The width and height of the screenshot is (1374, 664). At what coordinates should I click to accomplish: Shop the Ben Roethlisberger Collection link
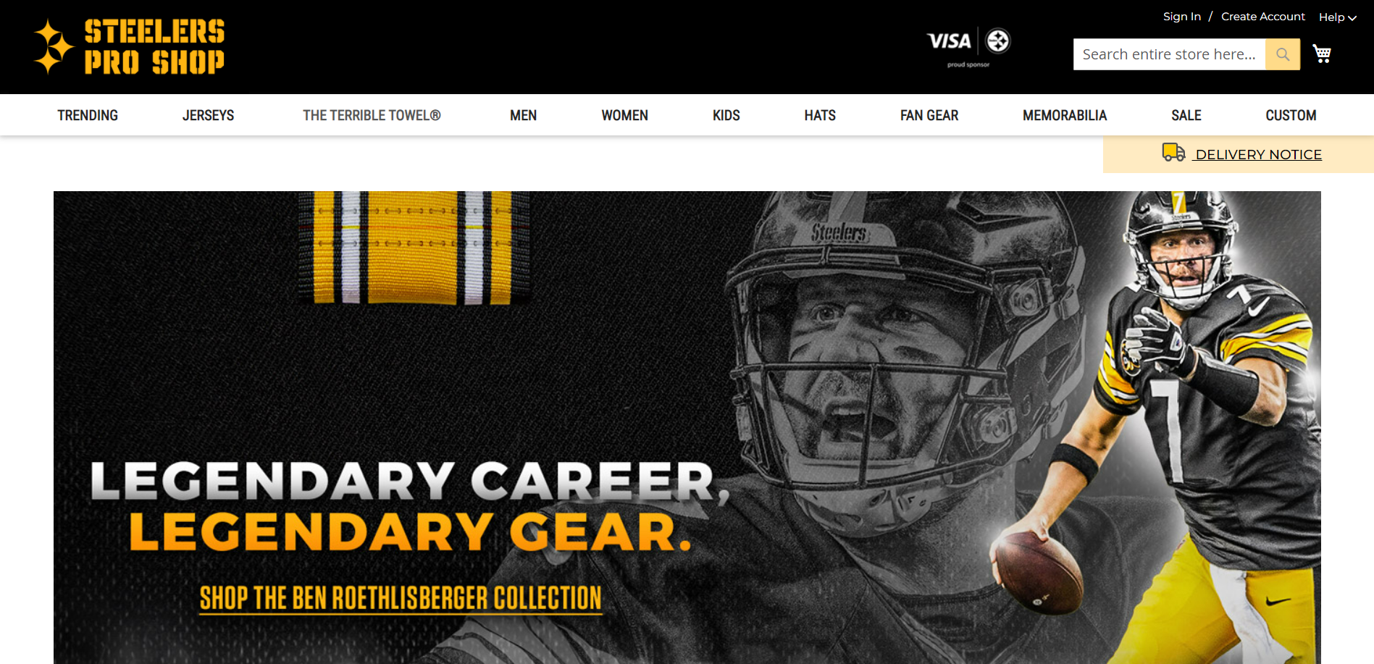click(401, 599)
